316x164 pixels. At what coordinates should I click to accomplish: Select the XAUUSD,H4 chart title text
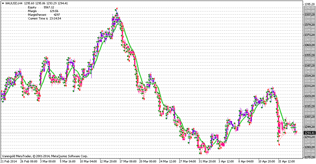[14, 3]
